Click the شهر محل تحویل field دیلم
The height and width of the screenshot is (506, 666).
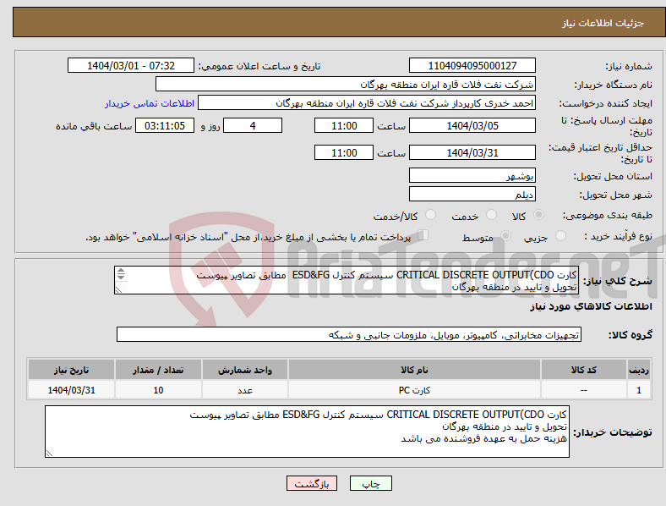[472, 194]
